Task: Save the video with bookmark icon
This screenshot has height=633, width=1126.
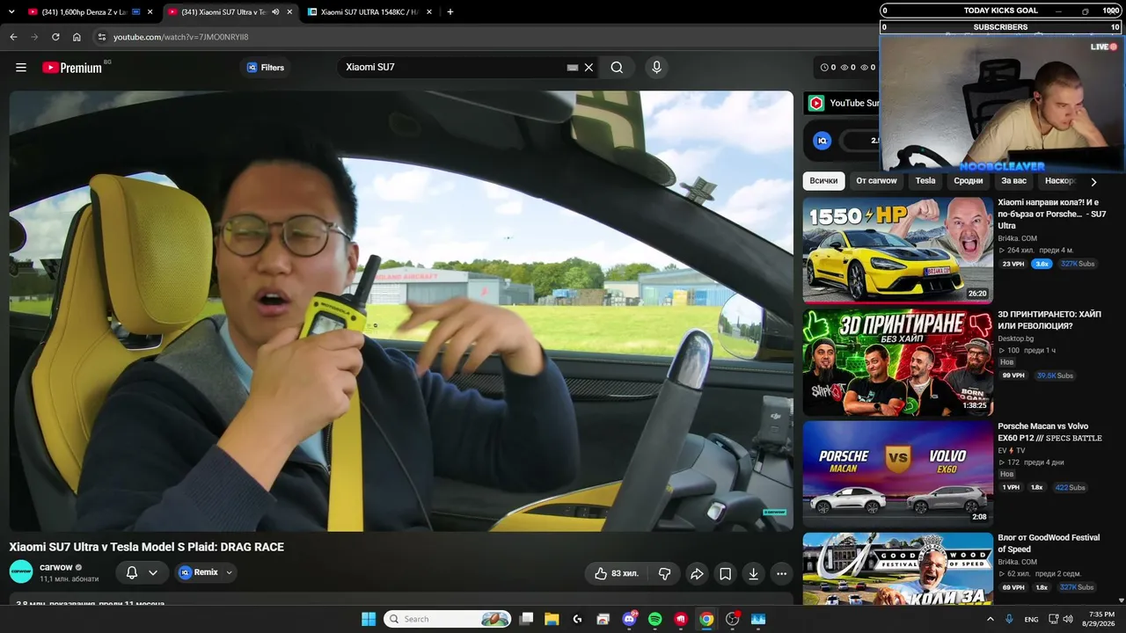Action: click(x=725, y=574)
